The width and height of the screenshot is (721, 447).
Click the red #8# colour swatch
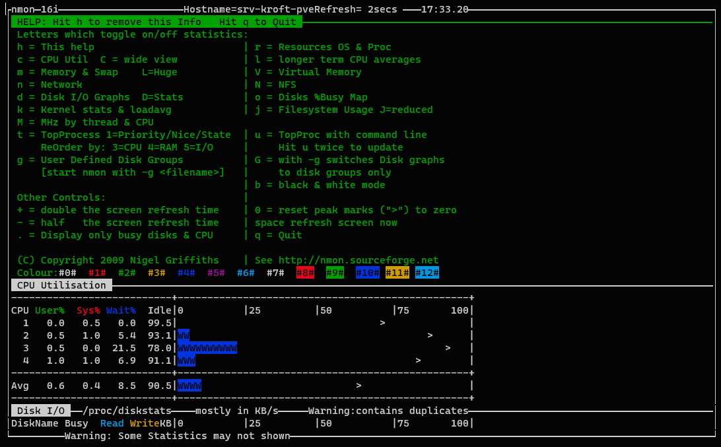tap(305, 273)
